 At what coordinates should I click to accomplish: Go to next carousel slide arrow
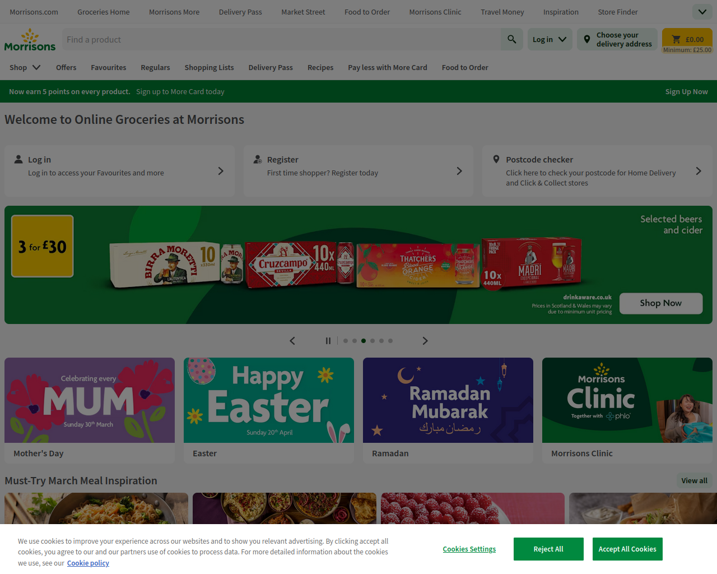[x=425, y=341]
